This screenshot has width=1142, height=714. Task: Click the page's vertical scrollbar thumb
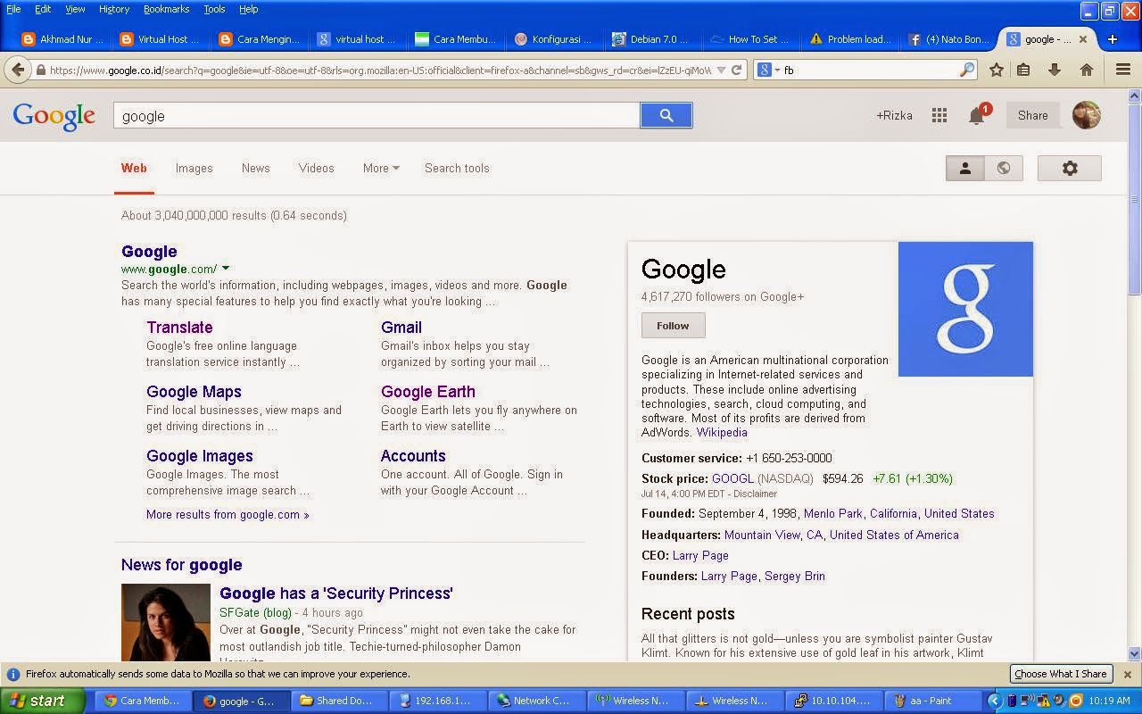click(x=1134, y=198)
